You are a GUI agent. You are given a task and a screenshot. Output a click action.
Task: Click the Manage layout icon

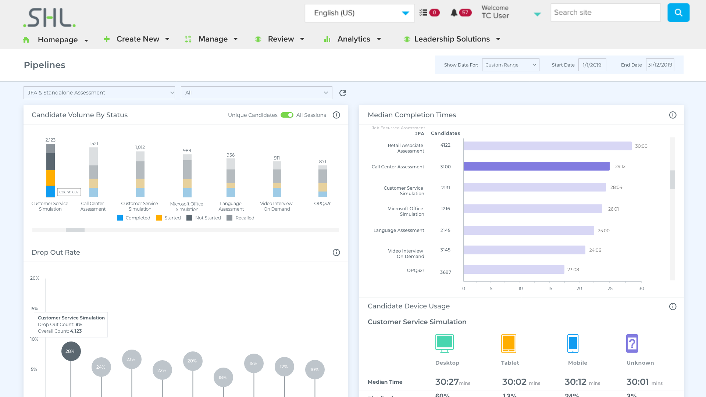click(x=188, y=39)
